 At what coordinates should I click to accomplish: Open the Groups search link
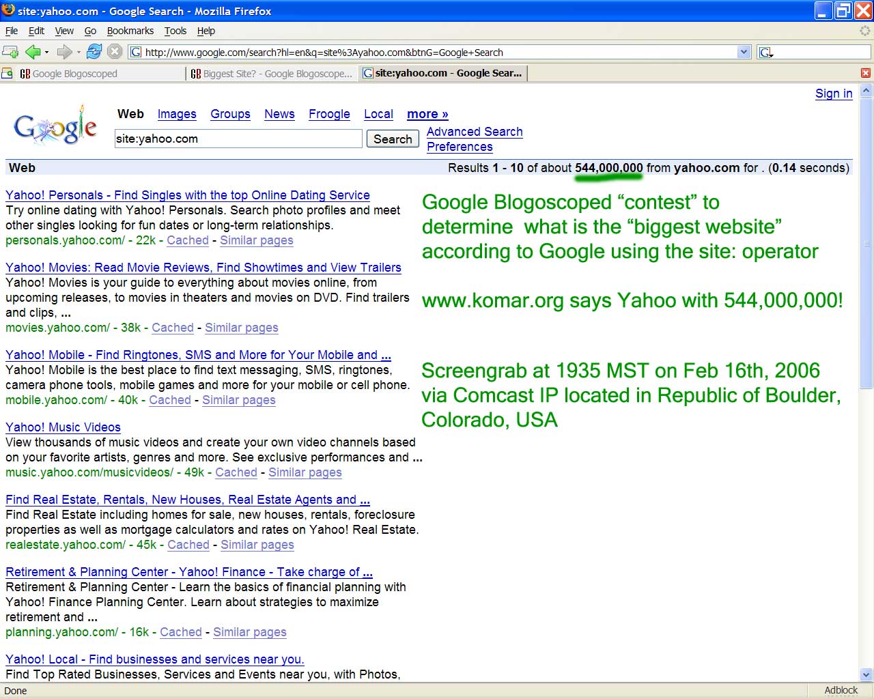230,114
